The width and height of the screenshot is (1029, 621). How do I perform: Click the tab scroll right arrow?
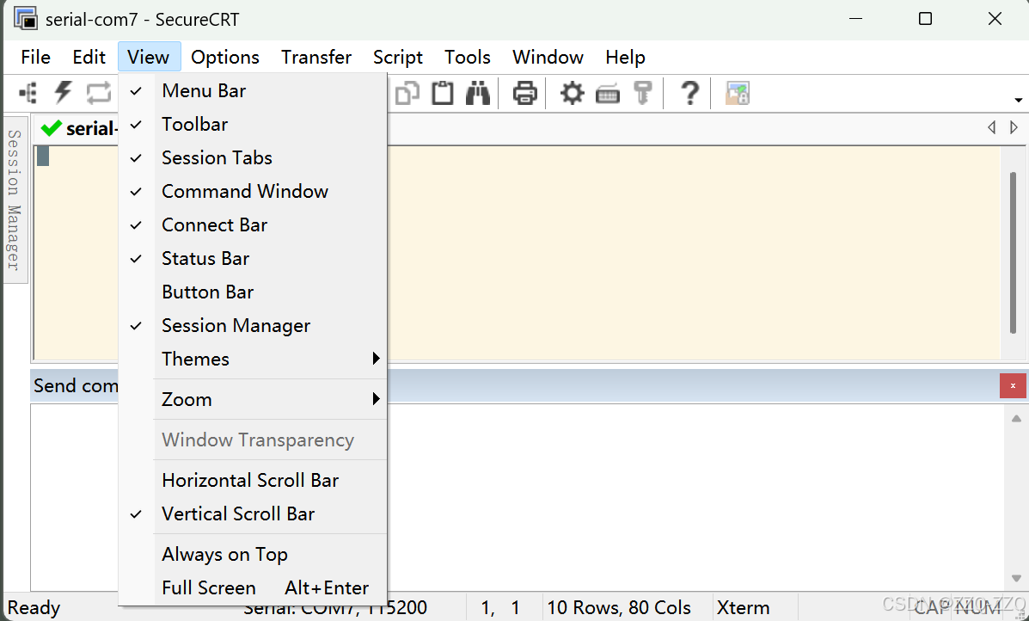point(1014,127)
